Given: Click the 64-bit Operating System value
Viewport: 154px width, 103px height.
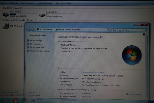Looking at the screenshot, I should (91, 82).
